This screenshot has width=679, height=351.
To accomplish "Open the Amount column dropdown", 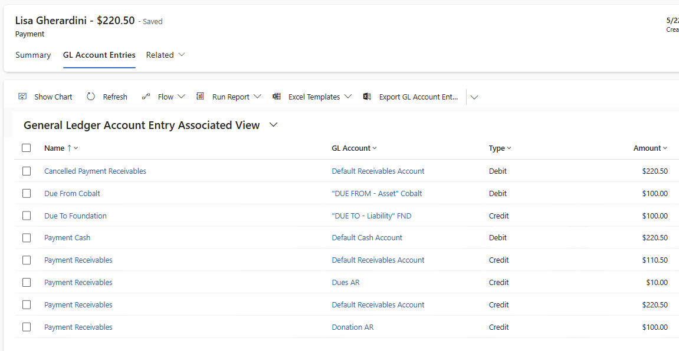I will 665,148.
